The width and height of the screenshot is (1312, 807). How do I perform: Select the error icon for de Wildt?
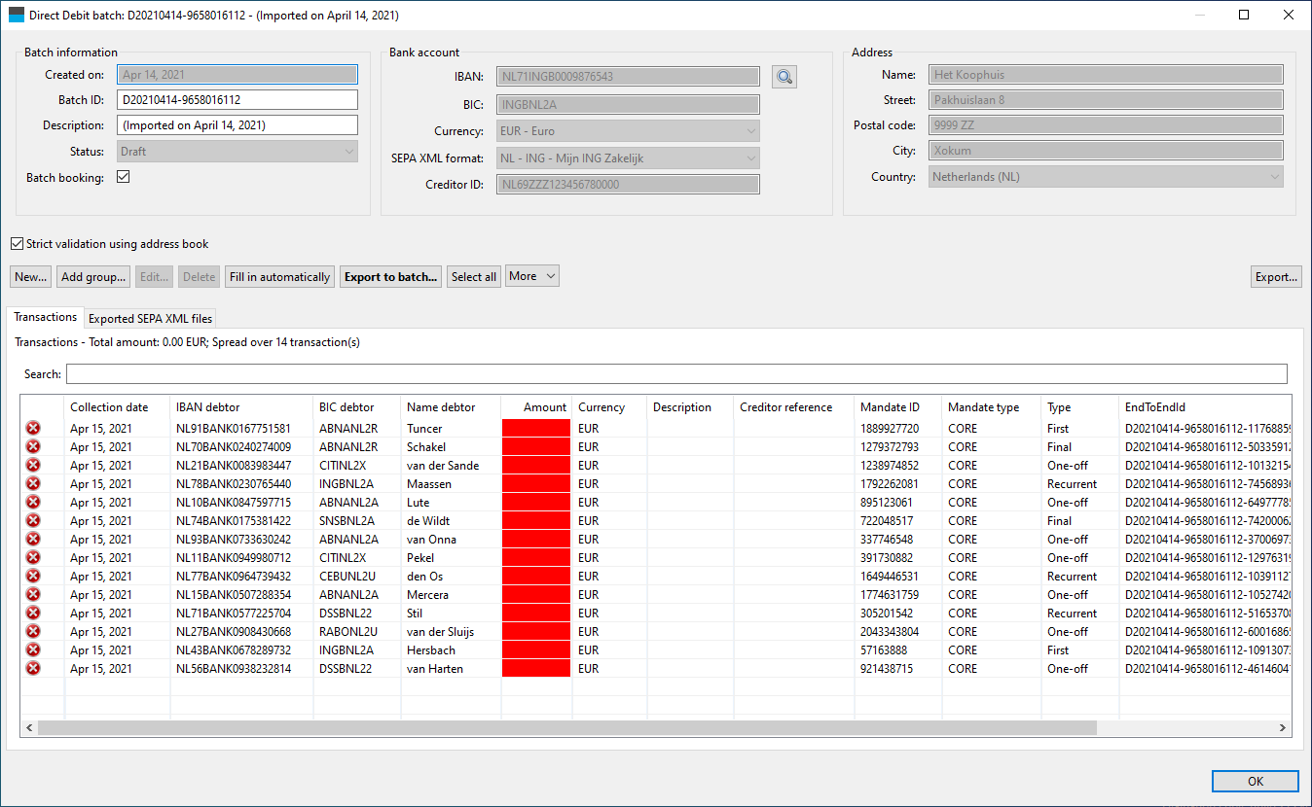(33, 520)
